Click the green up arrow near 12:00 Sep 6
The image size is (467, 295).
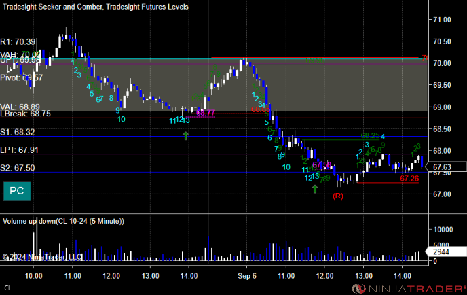click(315, 189)
